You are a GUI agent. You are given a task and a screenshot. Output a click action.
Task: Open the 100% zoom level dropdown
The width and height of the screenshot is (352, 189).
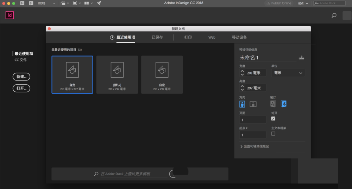click(46, 3)
